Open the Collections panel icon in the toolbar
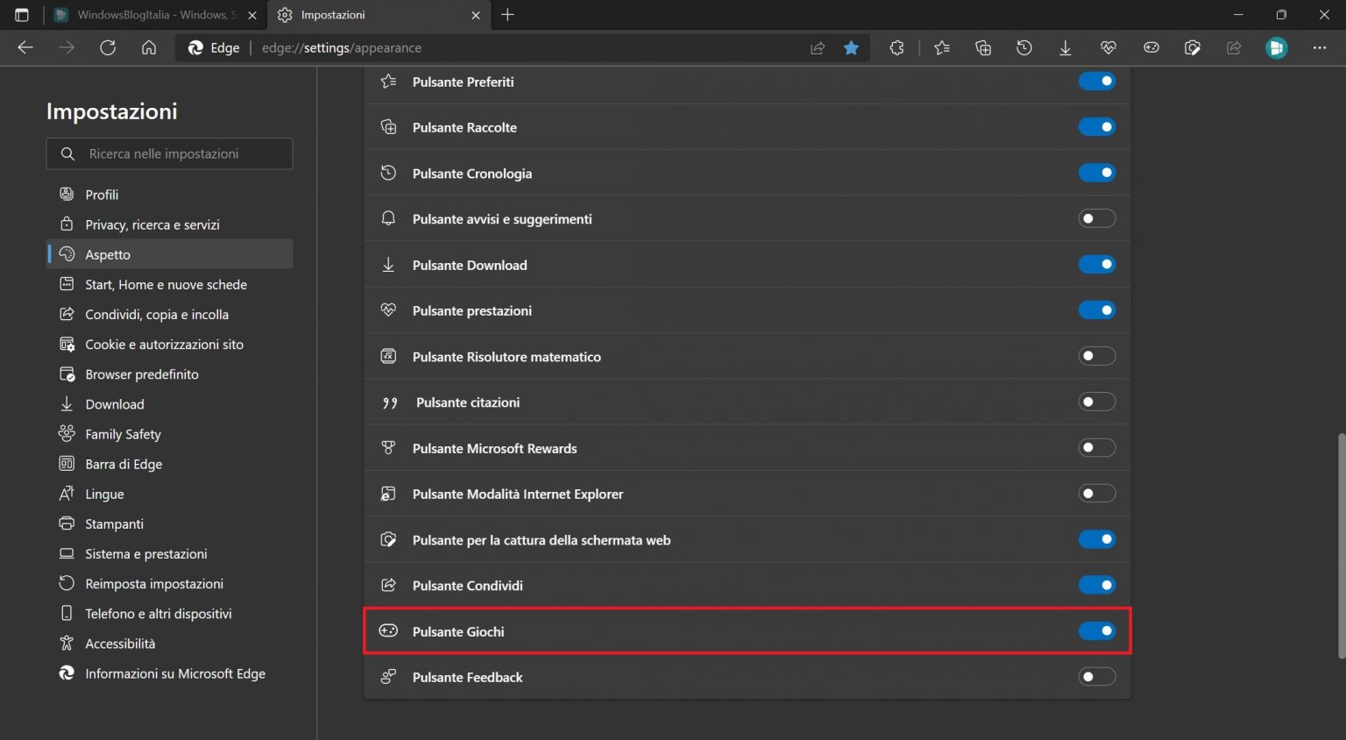This screenshot has height=740, width=1346. point(982,47)
